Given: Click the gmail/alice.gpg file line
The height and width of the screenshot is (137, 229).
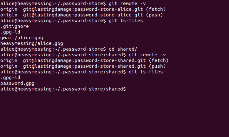Looking at the screenshot, I should [22, 38].
